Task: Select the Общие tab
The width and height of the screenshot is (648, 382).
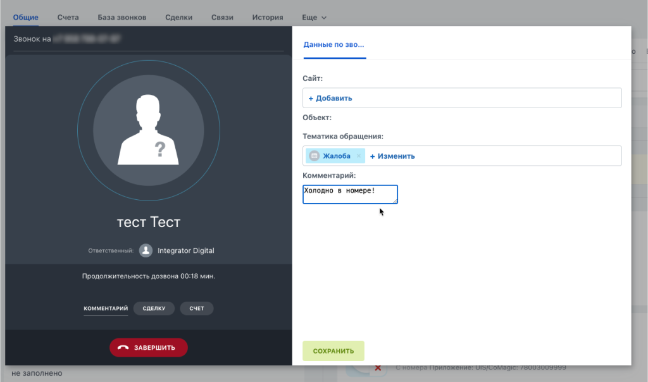Action: [x=26, y=18]
